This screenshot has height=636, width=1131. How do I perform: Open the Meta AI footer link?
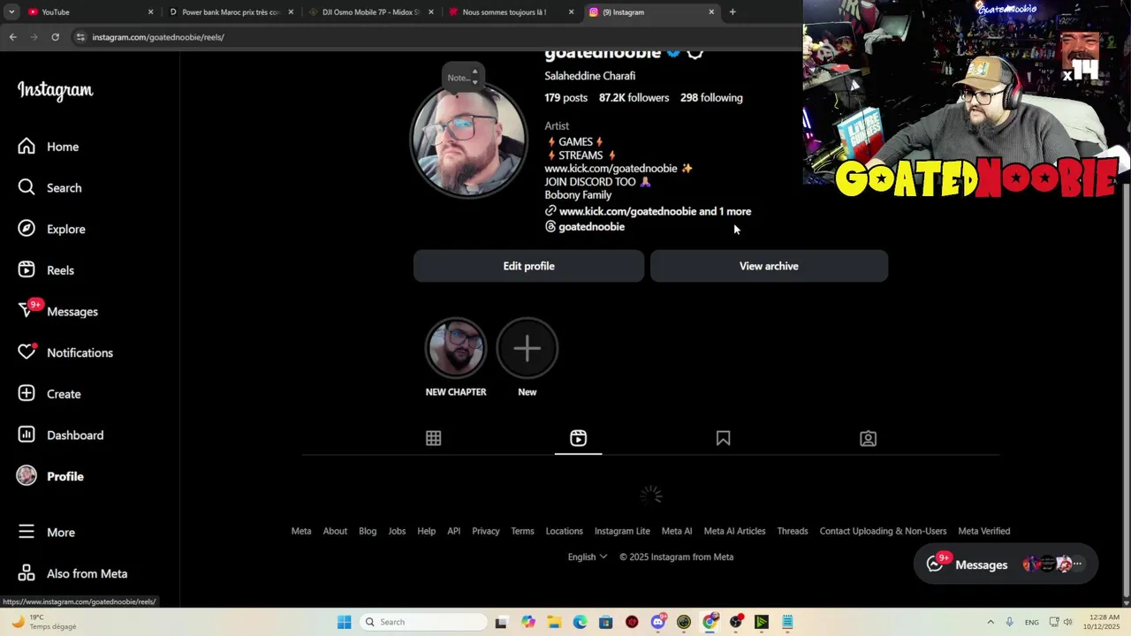click(x=677, y=531)
